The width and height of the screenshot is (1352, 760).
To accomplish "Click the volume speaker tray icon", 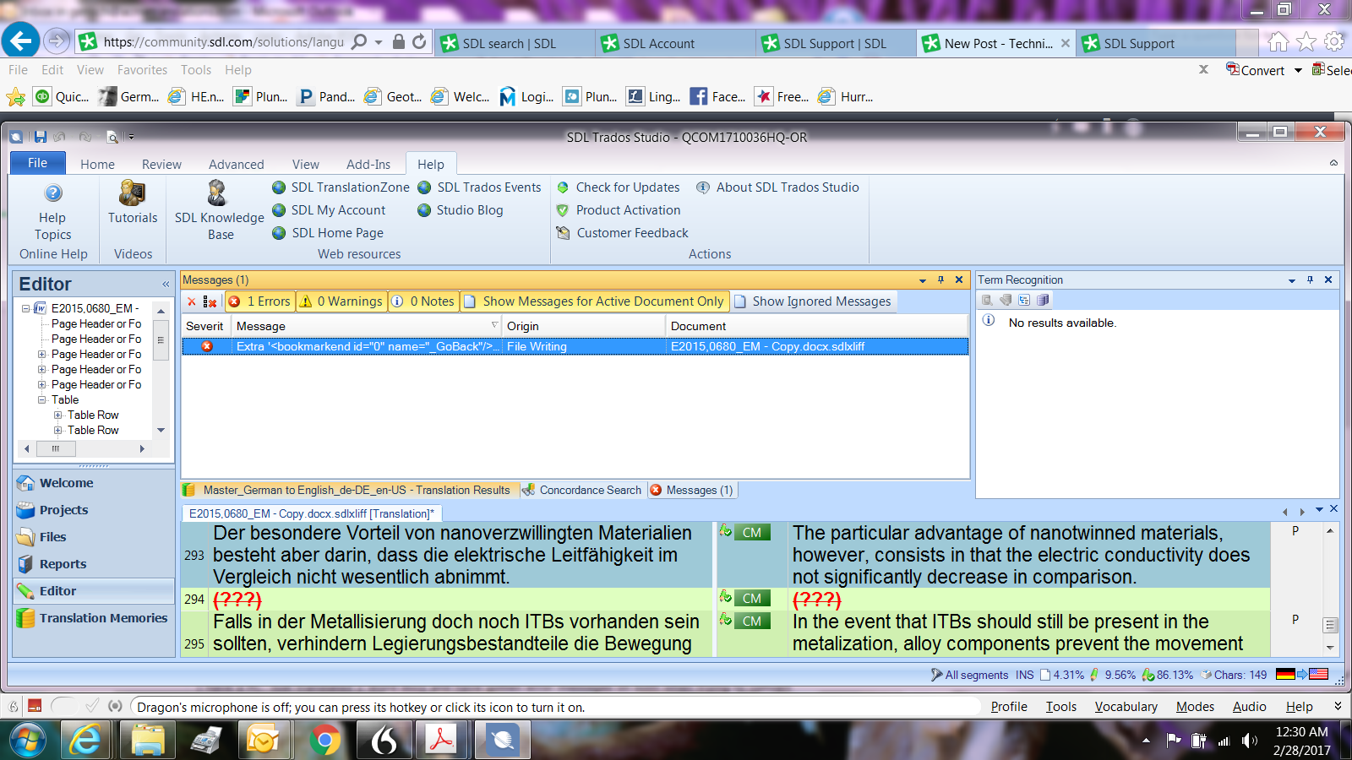I will click(x=1250, y=741).
